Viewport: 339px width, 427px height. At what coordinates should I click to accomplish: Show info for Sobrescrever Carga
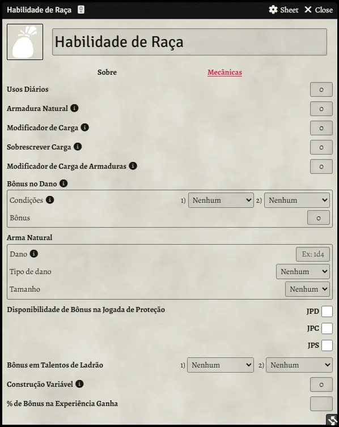(x=78, y=147)
